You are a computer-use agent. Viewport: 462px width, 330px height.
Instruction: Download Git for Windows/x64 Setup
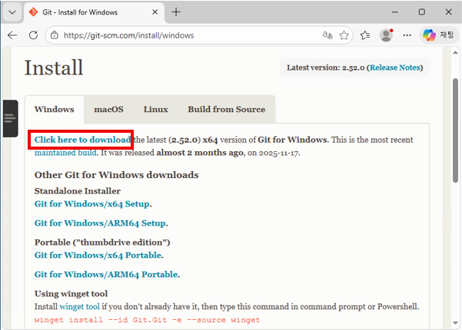tap(92, 203)
